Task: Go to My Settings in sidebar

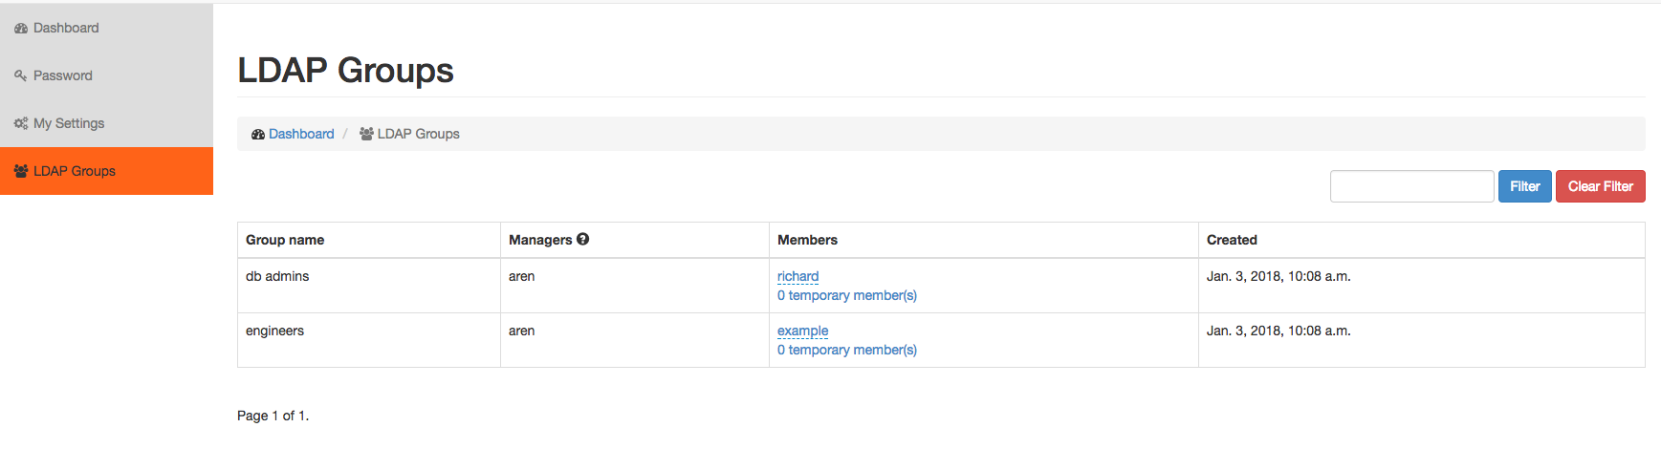Action: (x=106, y=123)
